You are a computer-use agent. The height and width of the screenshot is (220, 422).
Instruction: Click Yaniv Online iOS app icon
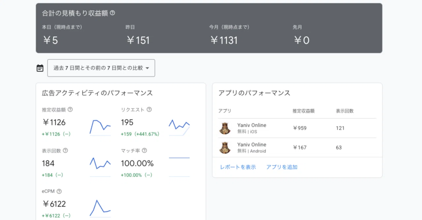click(x=225, y=128)
